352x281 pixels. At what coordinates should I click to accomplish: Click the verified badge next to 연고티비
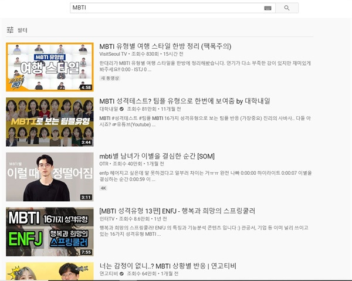(x=121, y=273)
